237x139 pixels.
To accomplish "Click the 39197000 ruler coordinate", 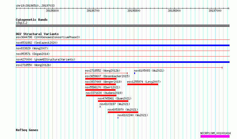I will pyautogui.click(x=215, y=11).
